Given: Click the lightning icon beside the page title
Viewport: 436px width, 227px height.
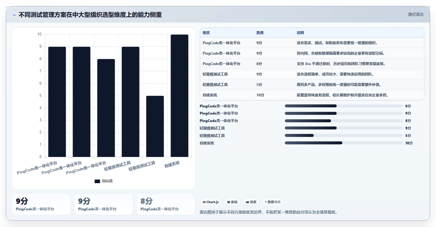Looking at the screenshot, I should pyautogui.click(x=14, y=15).
